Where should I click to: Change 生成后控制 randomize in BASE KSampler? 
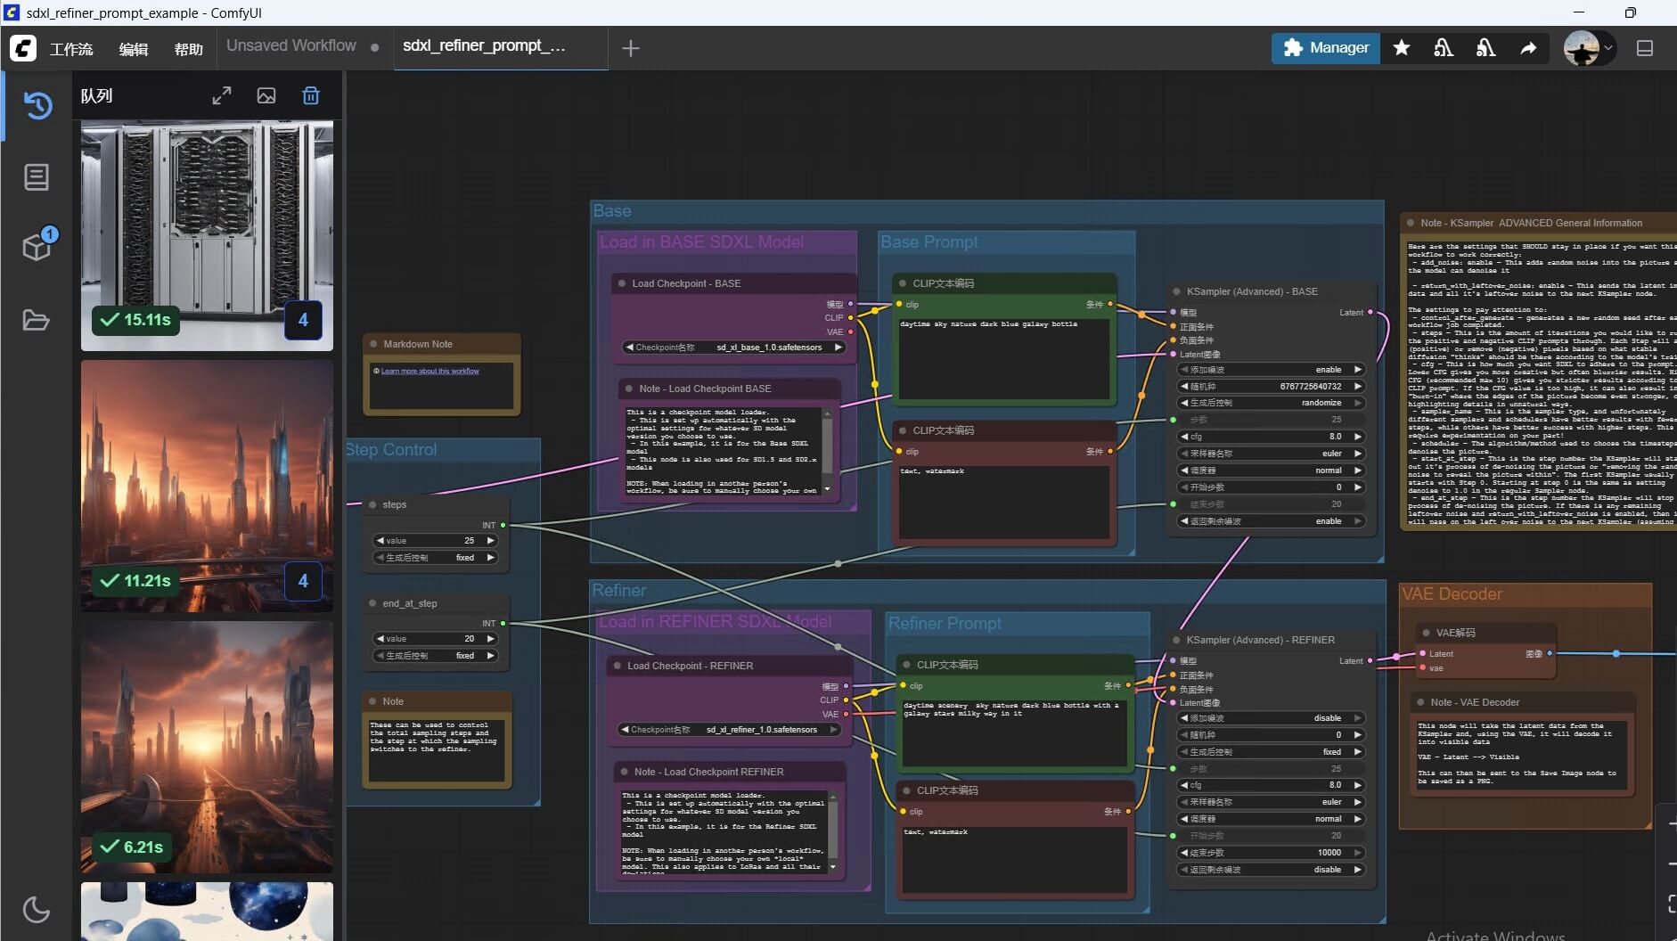tap(1272, 403)
